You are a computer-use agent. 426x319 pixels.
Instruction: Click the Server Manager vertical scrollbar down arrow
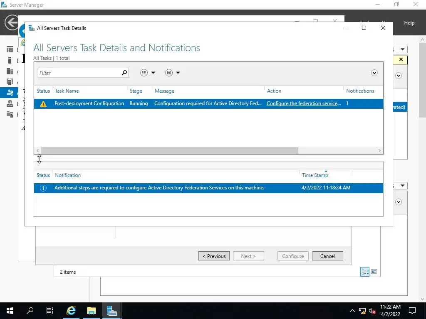coord(423,299)
